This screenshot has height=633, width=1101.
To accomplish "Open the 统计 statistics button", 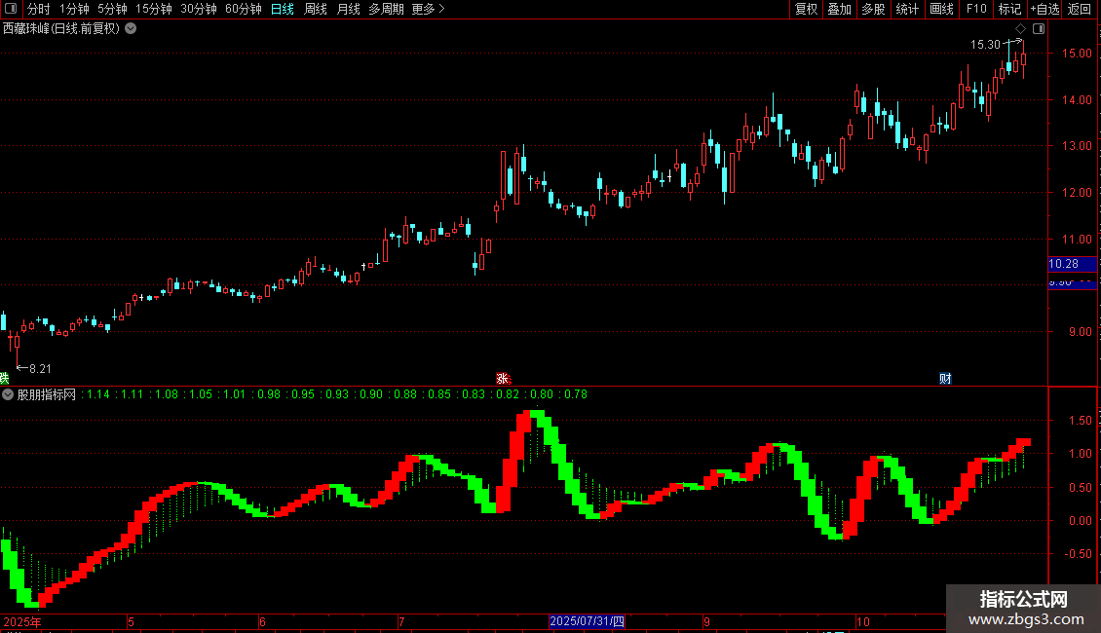I will pyautogui.click(x=907, y=9).
